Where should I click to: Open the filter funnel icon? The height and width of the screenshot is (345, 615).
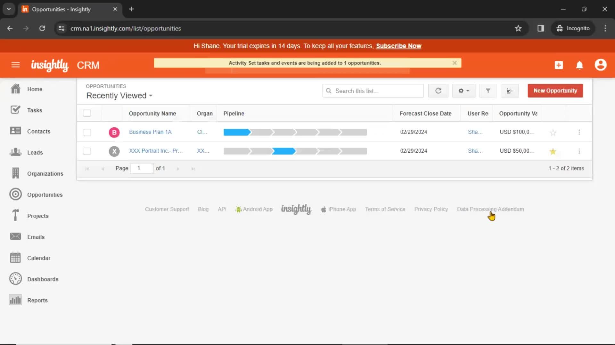pos(488,91)
